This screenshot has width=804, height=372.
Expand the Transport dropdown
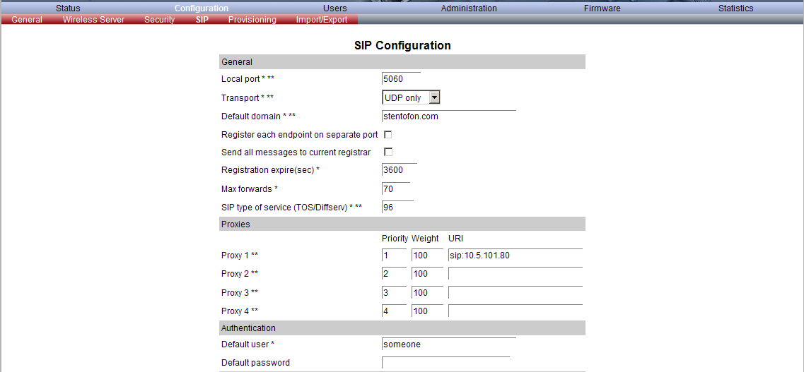(434, 98)
